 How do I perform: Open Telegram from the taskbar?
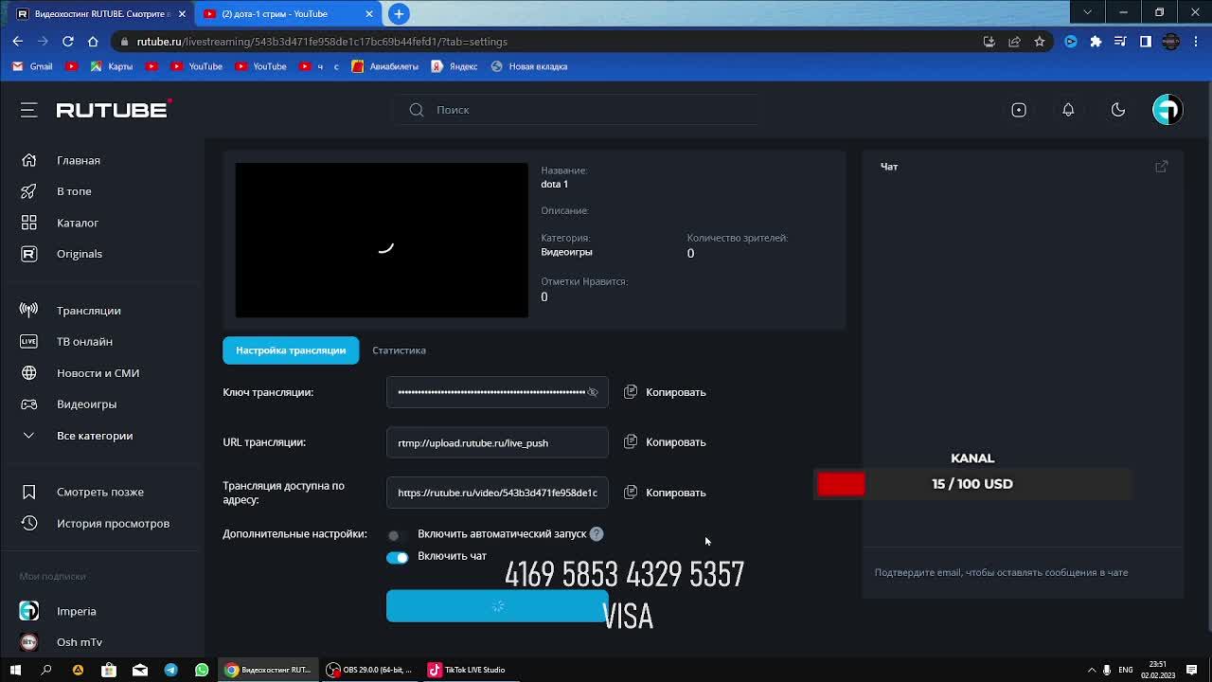(x=170, y=670)
